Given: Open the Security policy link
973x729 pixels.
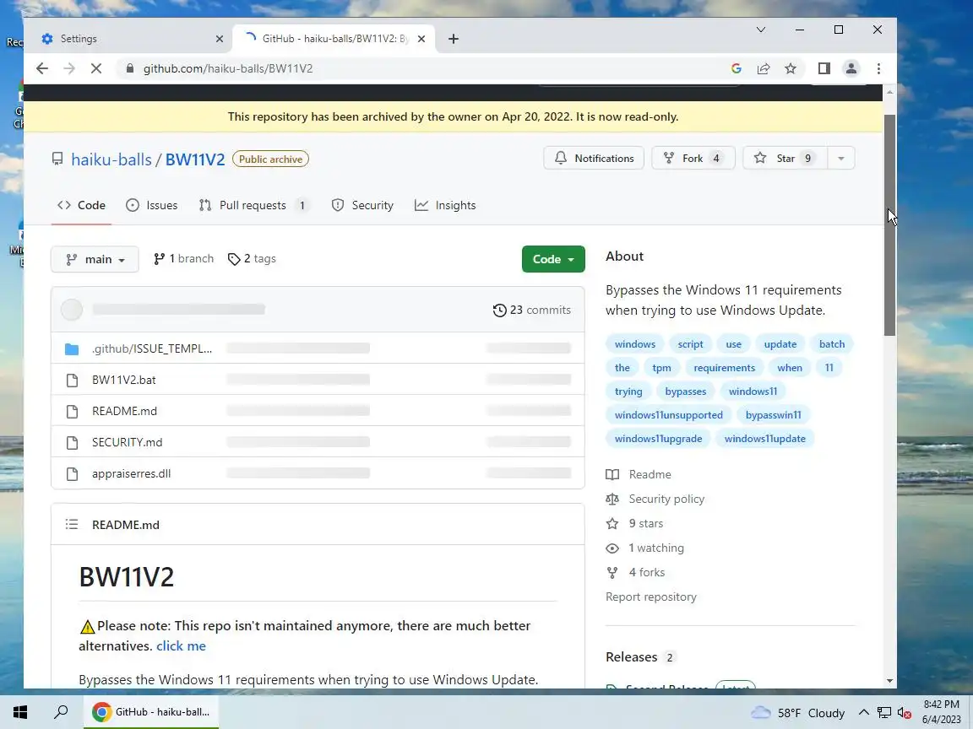Looking at the screenshot, I should click(655, 499).
